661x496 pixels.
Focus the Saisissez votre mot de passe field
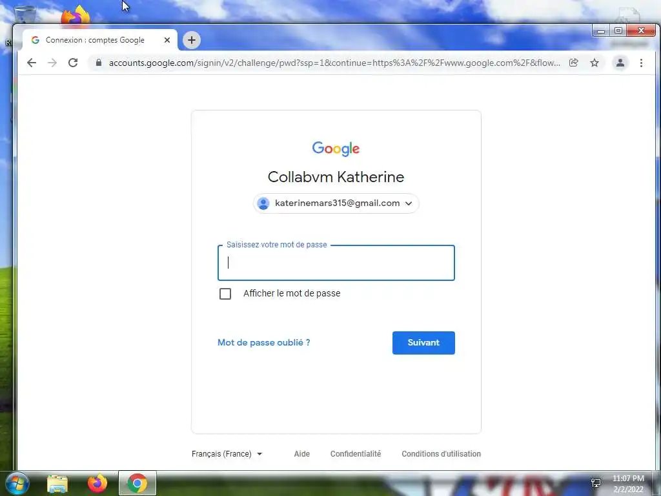(336, 263)
